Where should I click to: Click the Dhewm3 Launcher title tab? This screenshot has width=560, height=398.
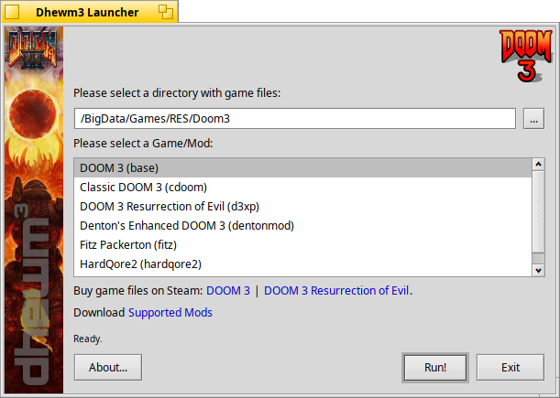87,12
